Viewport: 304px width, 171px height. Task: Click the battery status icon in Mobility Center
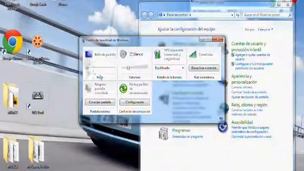[158, 54]
